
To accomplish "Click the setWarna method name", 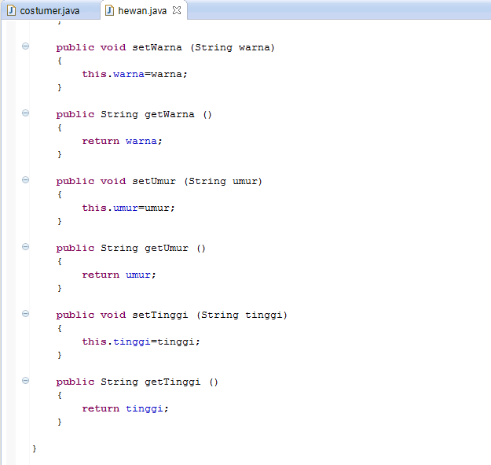I will 157,48.
